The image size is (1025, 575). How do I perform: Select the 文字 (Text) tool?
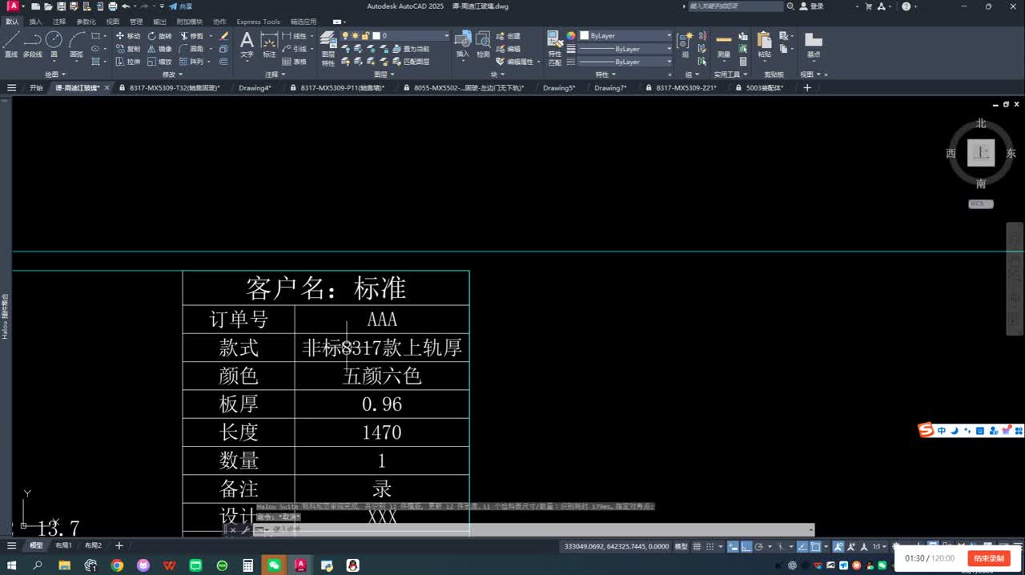tap(247, 45)
